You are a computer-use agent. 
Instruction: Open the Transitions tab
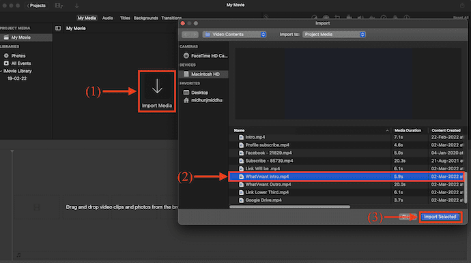(x=171, y=18)
